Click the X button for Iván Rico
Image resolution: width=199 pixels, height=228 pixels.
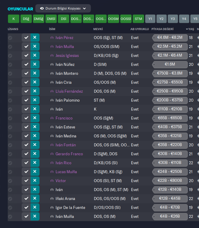click(x=35, y=163)
